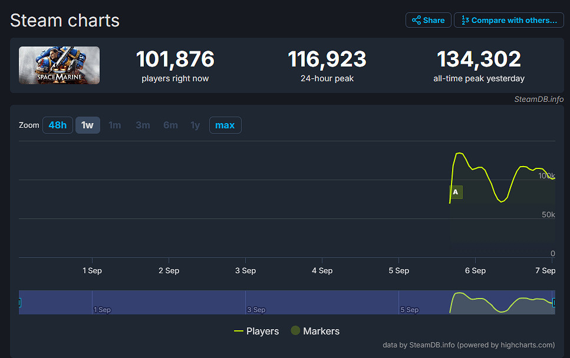Click the yellow-green Players line icon
Image resolution: width=570 pixels, height=358 pixels.
(239, 331)
